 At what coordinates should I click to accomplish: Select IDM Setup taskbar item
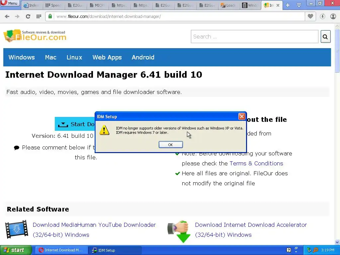[115, 250]
